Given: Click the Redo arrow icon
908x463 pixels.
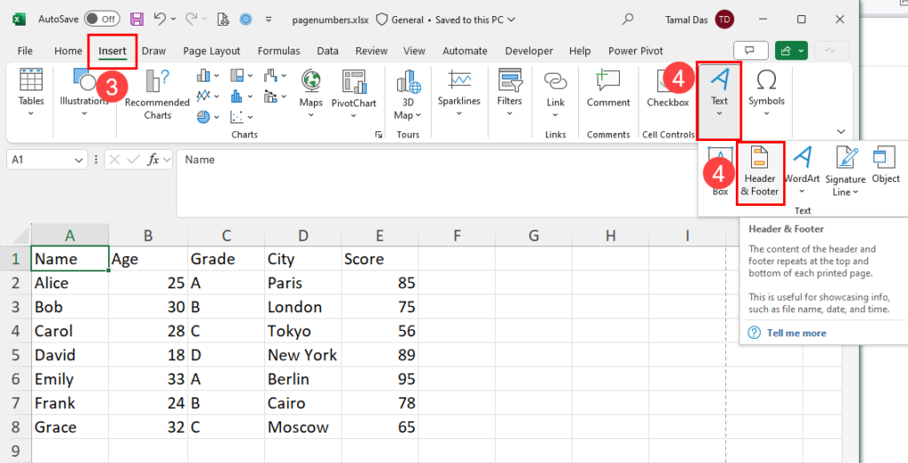Looking at the screenshot, I should 192,20.
